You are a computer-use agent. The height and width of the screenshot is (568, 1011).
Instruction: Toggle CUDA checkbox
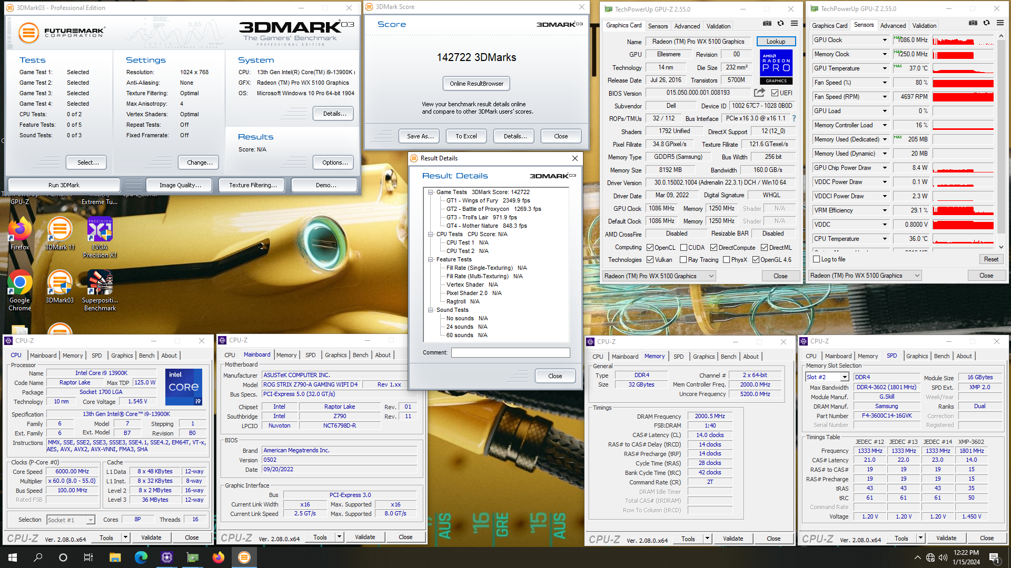tap(683, 248)
